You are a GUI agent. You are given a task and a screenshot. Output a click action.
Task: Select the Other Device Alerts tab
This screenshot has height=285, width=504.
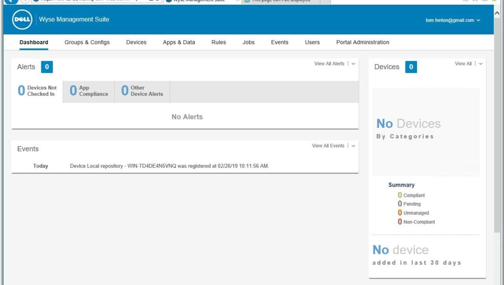tap(142, 91)
